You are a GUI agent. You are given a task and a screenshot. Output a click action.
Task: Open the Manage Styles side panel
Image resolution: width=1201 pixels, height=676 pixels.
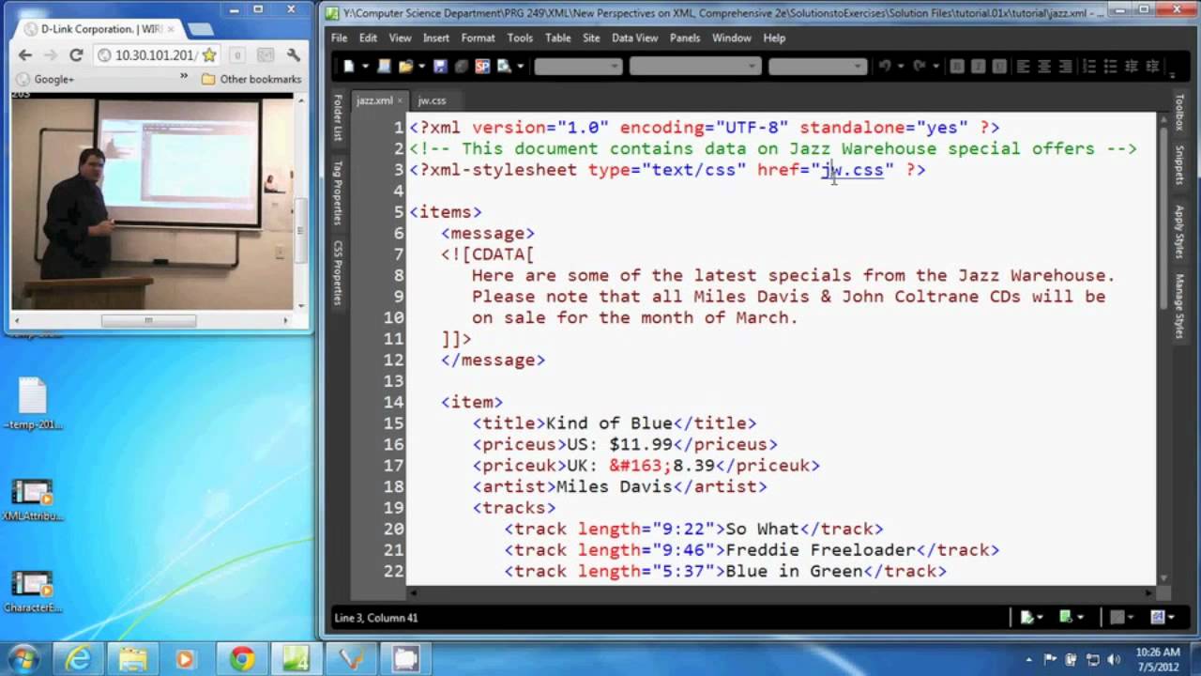click(x=1180, y=306)
